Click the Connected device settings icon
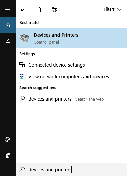 click(x=22, y=65)
